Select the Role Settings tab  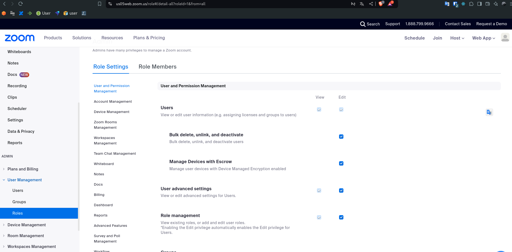(111, 67)
